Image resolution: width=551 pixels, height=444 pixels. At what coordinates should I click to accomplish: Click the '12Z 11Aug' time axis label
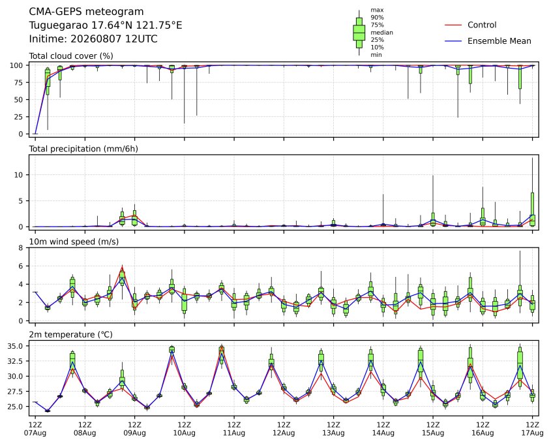(x=234, y=429)
